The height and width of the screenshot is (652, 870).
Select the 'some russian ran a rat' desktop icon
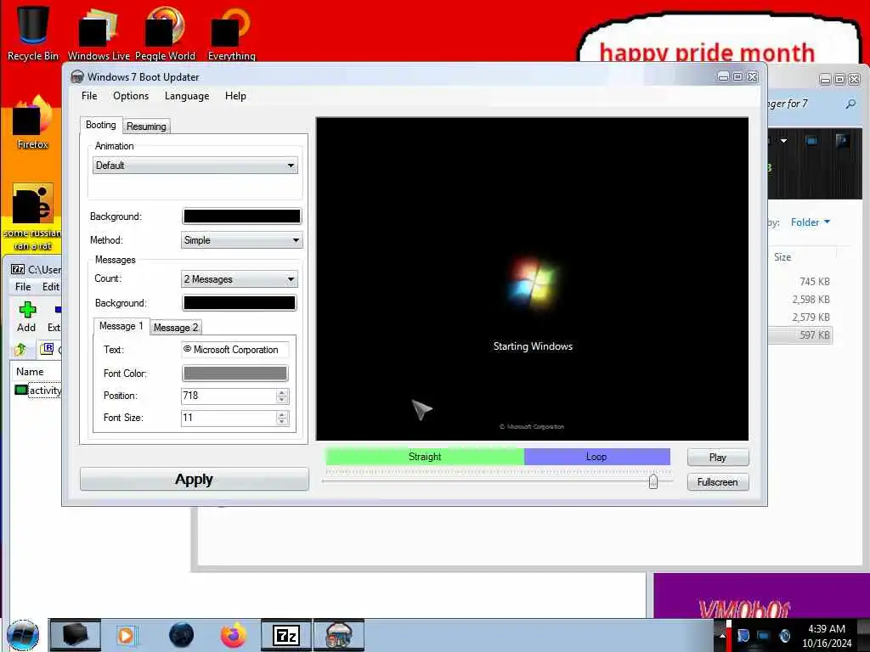[33, 216]
